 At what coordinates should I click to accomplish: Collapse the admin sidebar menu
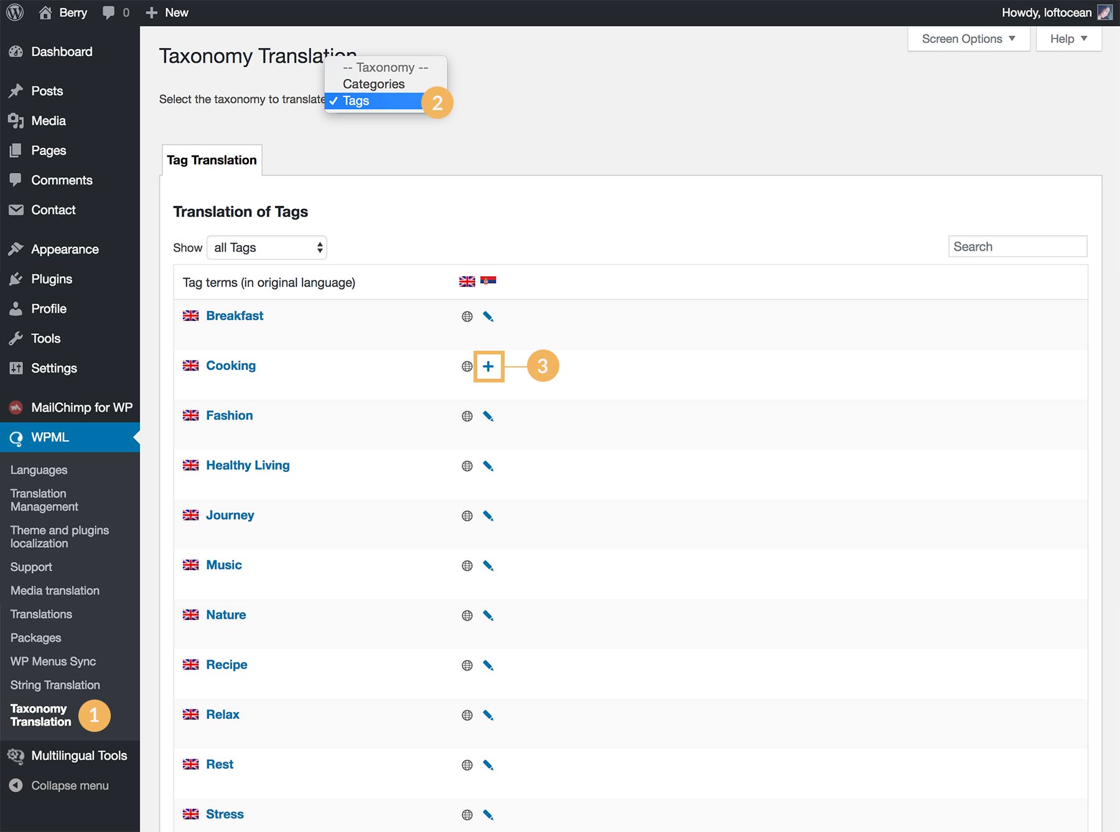click(x=70, y=785)
